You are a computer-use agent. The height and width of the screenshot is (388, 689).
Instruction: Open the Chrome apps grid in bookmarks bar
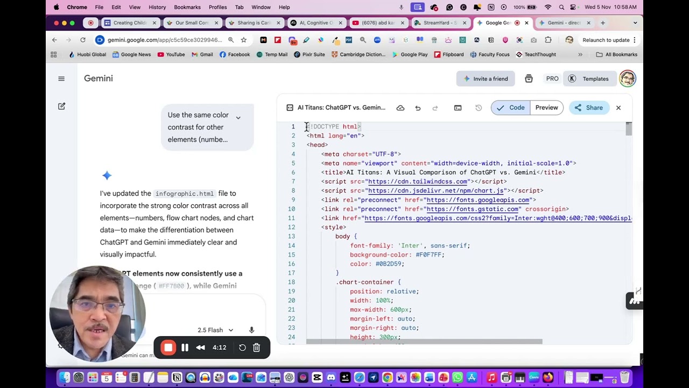tap(54, 54)
